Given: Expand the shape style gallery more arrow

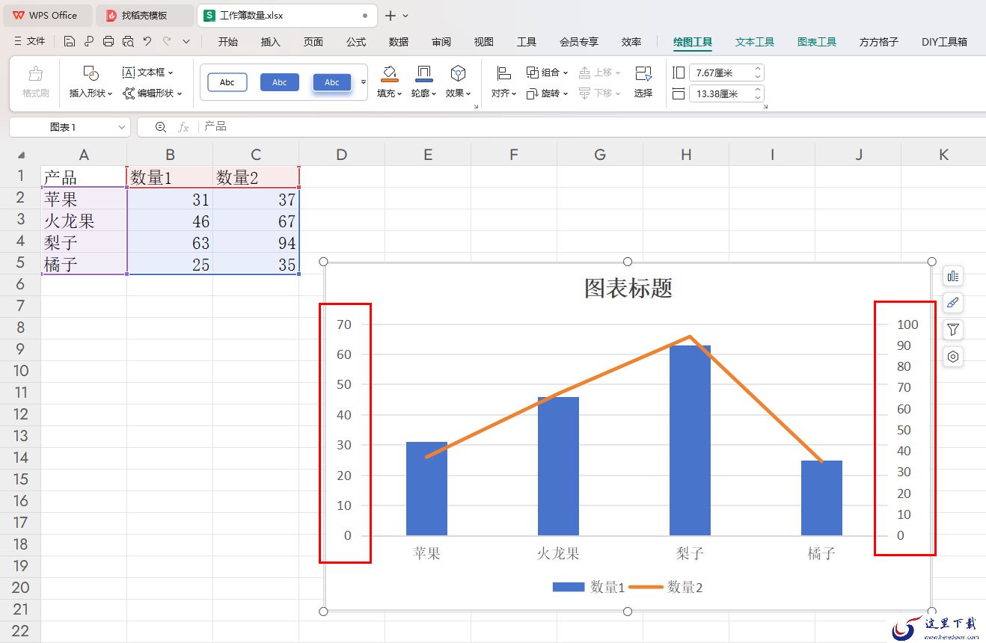Looking at the screenshot, I should click(x=364, y=81).
